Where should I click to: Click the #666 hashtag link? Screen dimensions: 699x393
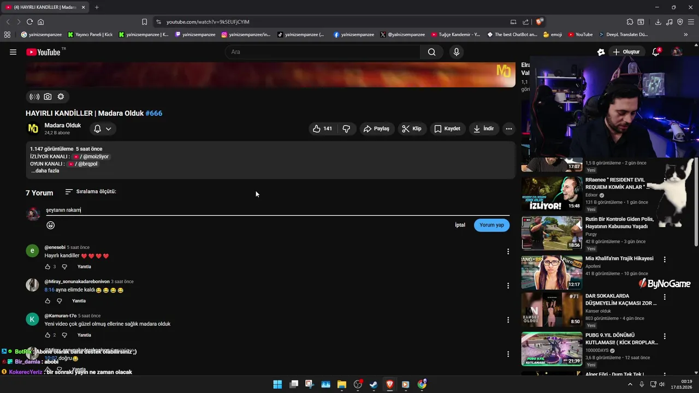[x=153, y=114]
